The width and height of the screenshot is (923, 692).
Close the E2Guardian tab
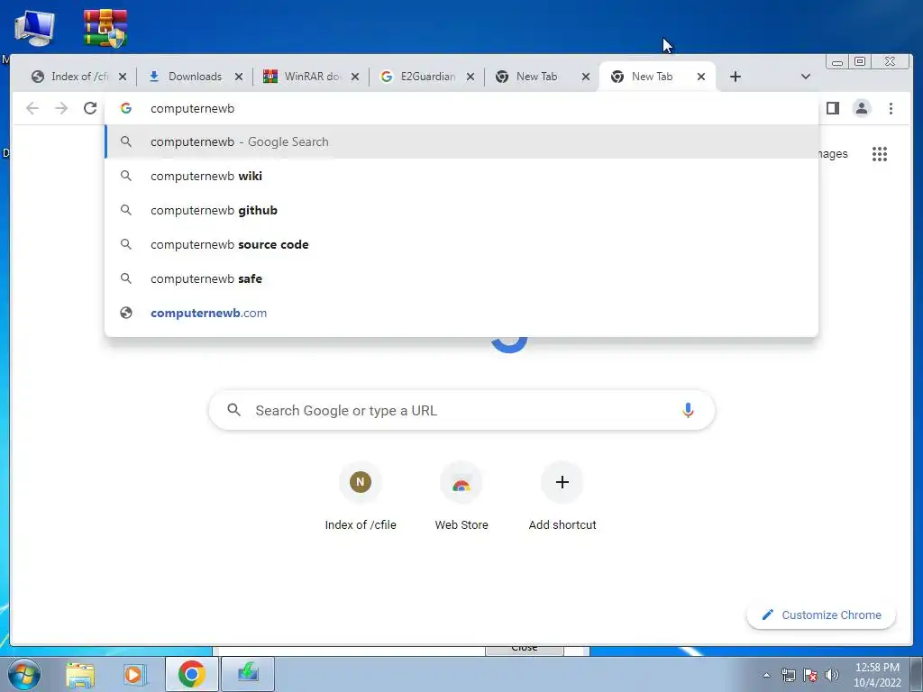click(x=471, y=77)
